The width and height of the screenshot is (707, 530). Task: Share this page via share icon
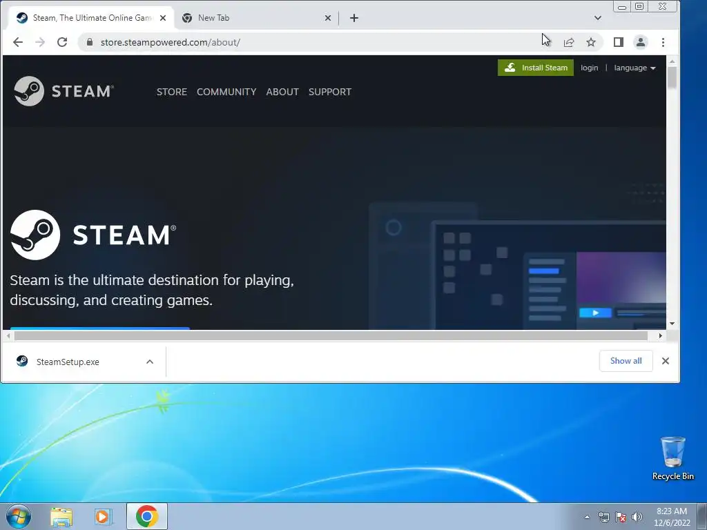click(x=569, y=42)
